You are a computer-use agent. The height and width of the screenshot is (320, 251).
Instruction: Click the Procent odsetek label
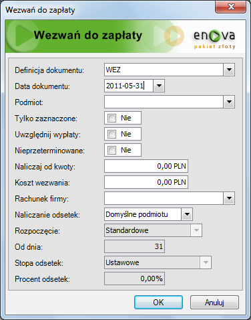tap(42, 279)
